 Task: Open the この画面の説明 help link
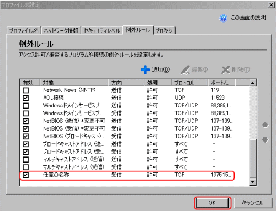tap(248, 18)
